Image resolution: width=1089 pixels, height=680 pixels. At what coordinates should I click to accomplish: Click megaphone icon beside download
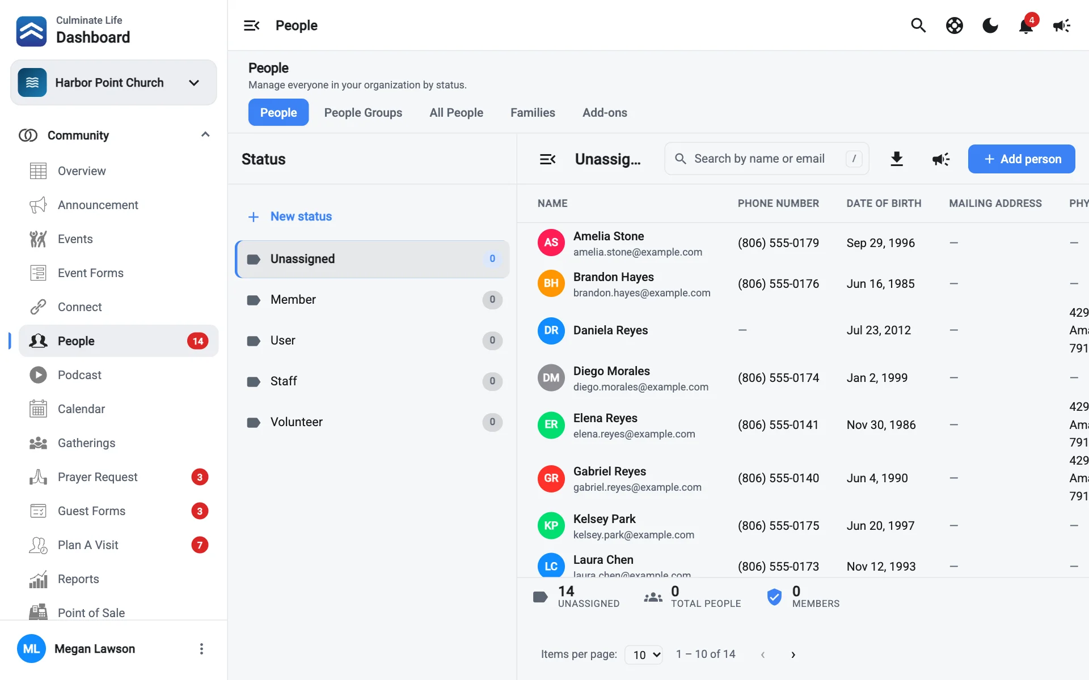[941, 159]
